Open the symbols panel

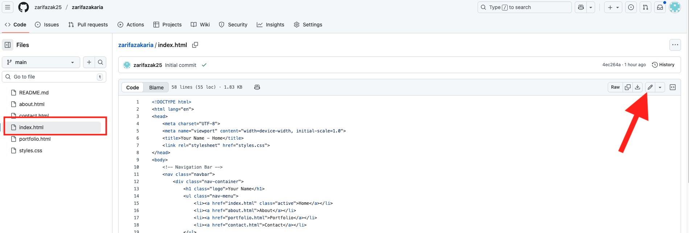[673, 87]
